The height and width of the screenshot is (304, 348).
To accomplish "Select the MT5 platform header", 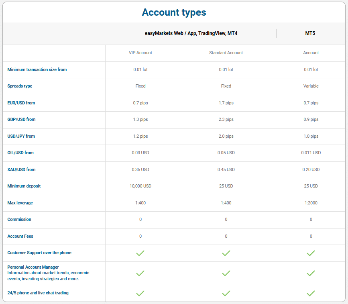I will (310, 33).
